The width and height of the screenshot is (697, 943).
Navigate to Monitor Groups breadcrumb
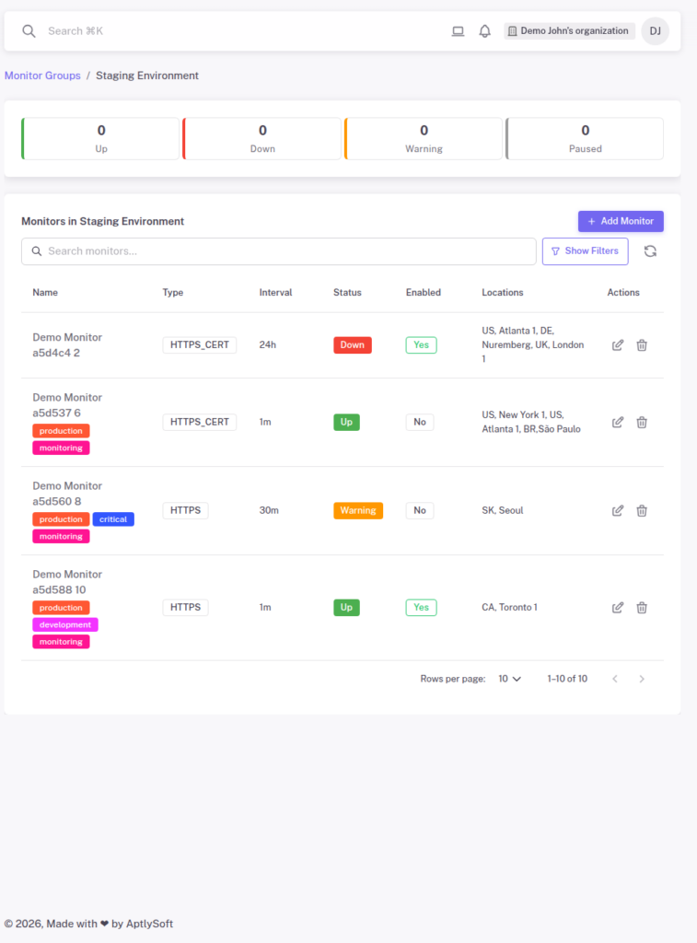[42, 76]
